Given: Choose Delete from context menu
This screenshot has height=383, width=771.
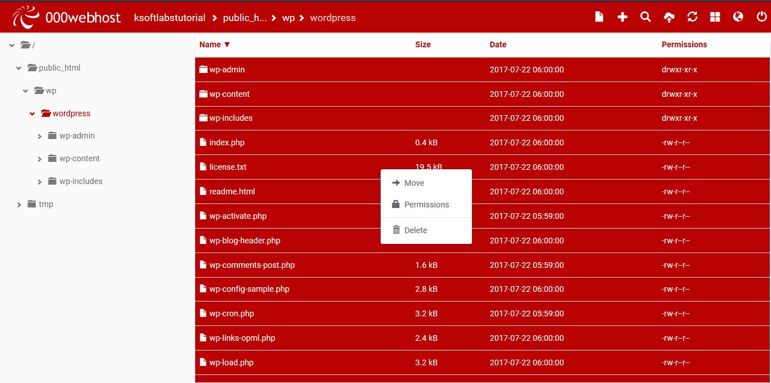Looking at the screenshot, I should pos(415,230).
